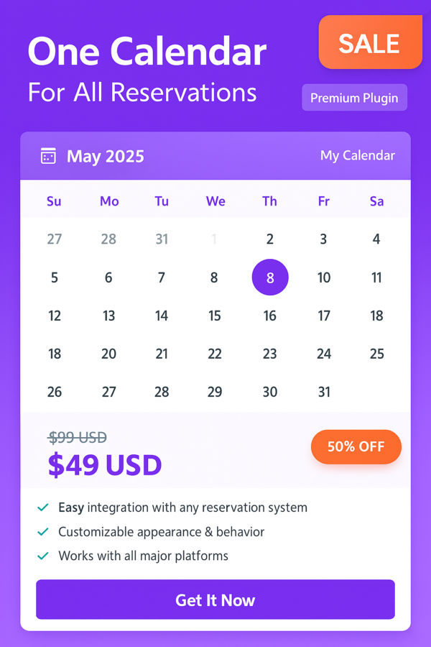Click the Premium Plugin tag
This screenshot has width=431, height=647.
click(x=354, y=98)
